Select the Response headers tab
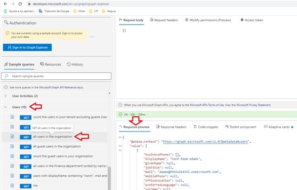This screenshot has width=297, height=190. [171, 127]
